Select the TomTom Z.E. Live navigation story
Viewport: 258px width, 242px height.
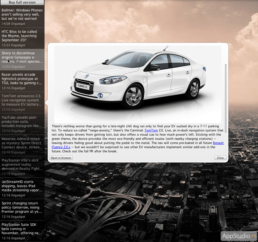click(22, 102)
